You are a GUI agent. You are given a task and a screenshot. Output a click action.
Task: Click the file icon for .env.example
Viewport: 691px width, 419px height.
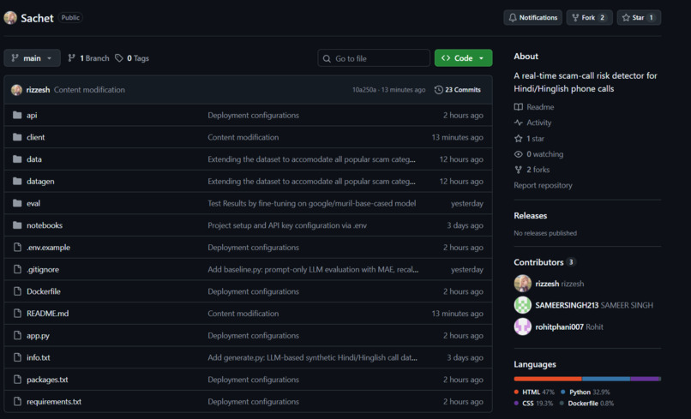coord(17,247)
